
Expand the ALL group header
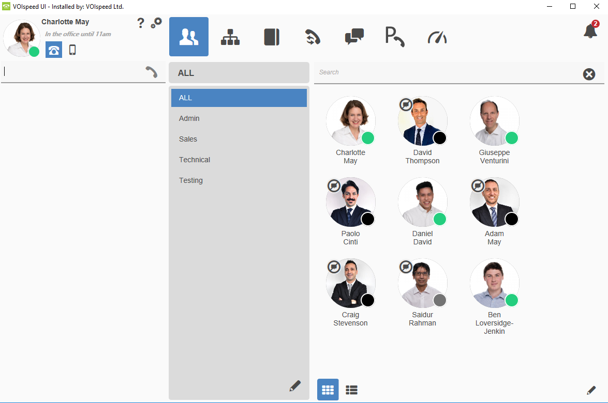[x=239, y=72]
